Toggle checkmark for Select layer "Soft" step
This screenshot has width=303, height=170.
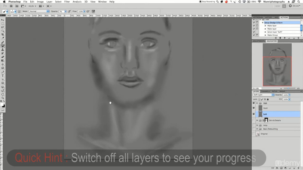tap(254, 32)
